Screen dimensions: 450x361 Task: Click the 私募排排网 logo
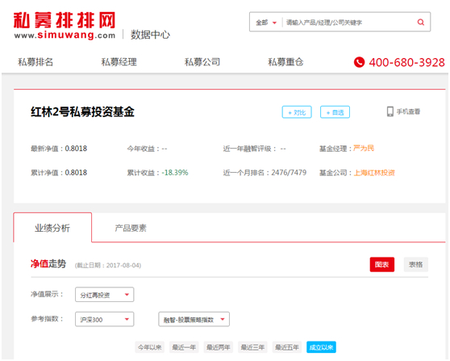[65, 25]
